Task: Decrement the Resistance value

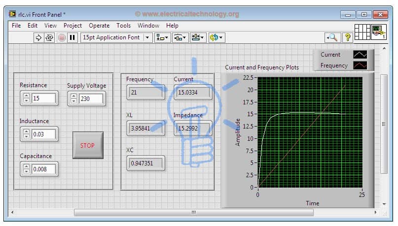Action: point(27,100)
